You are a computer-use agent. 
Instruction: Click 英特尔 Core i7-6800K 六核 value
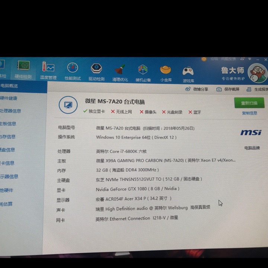pyautogui.click(x=121, y=151)
